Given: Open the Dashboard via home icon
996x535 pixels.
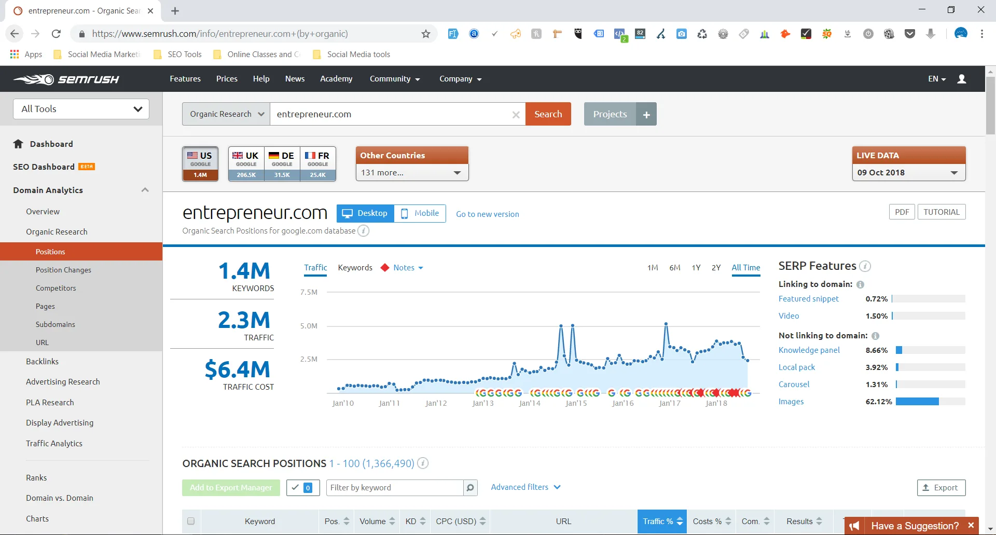Looking at the screenshot, I should (x=19, y=144).
